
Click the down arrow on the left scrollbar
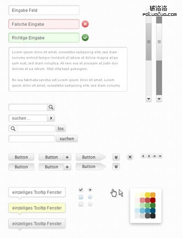(x=149, y=99)
